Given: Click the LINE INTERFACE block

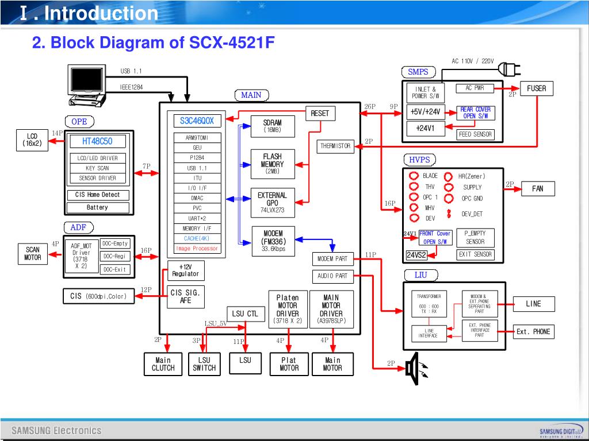Looking at the screenshot, I should click(429, 334).
